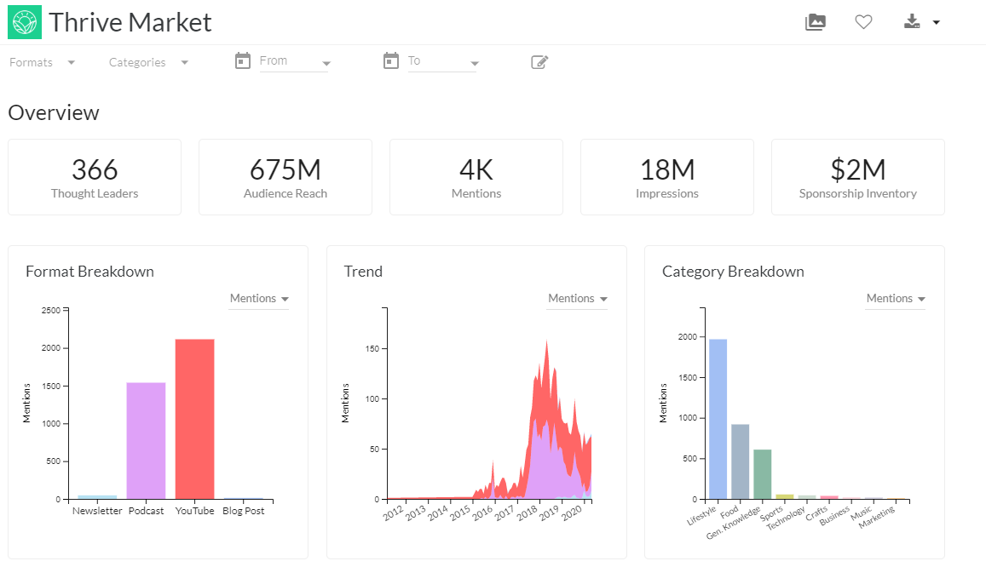Click the Format Breakdown chart title
The image size is (986, 567).
[x=90, y=272]
